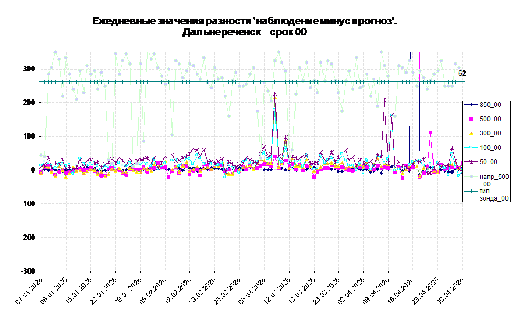Select the тип зонда_00 legend entry

tap(486, 194)
